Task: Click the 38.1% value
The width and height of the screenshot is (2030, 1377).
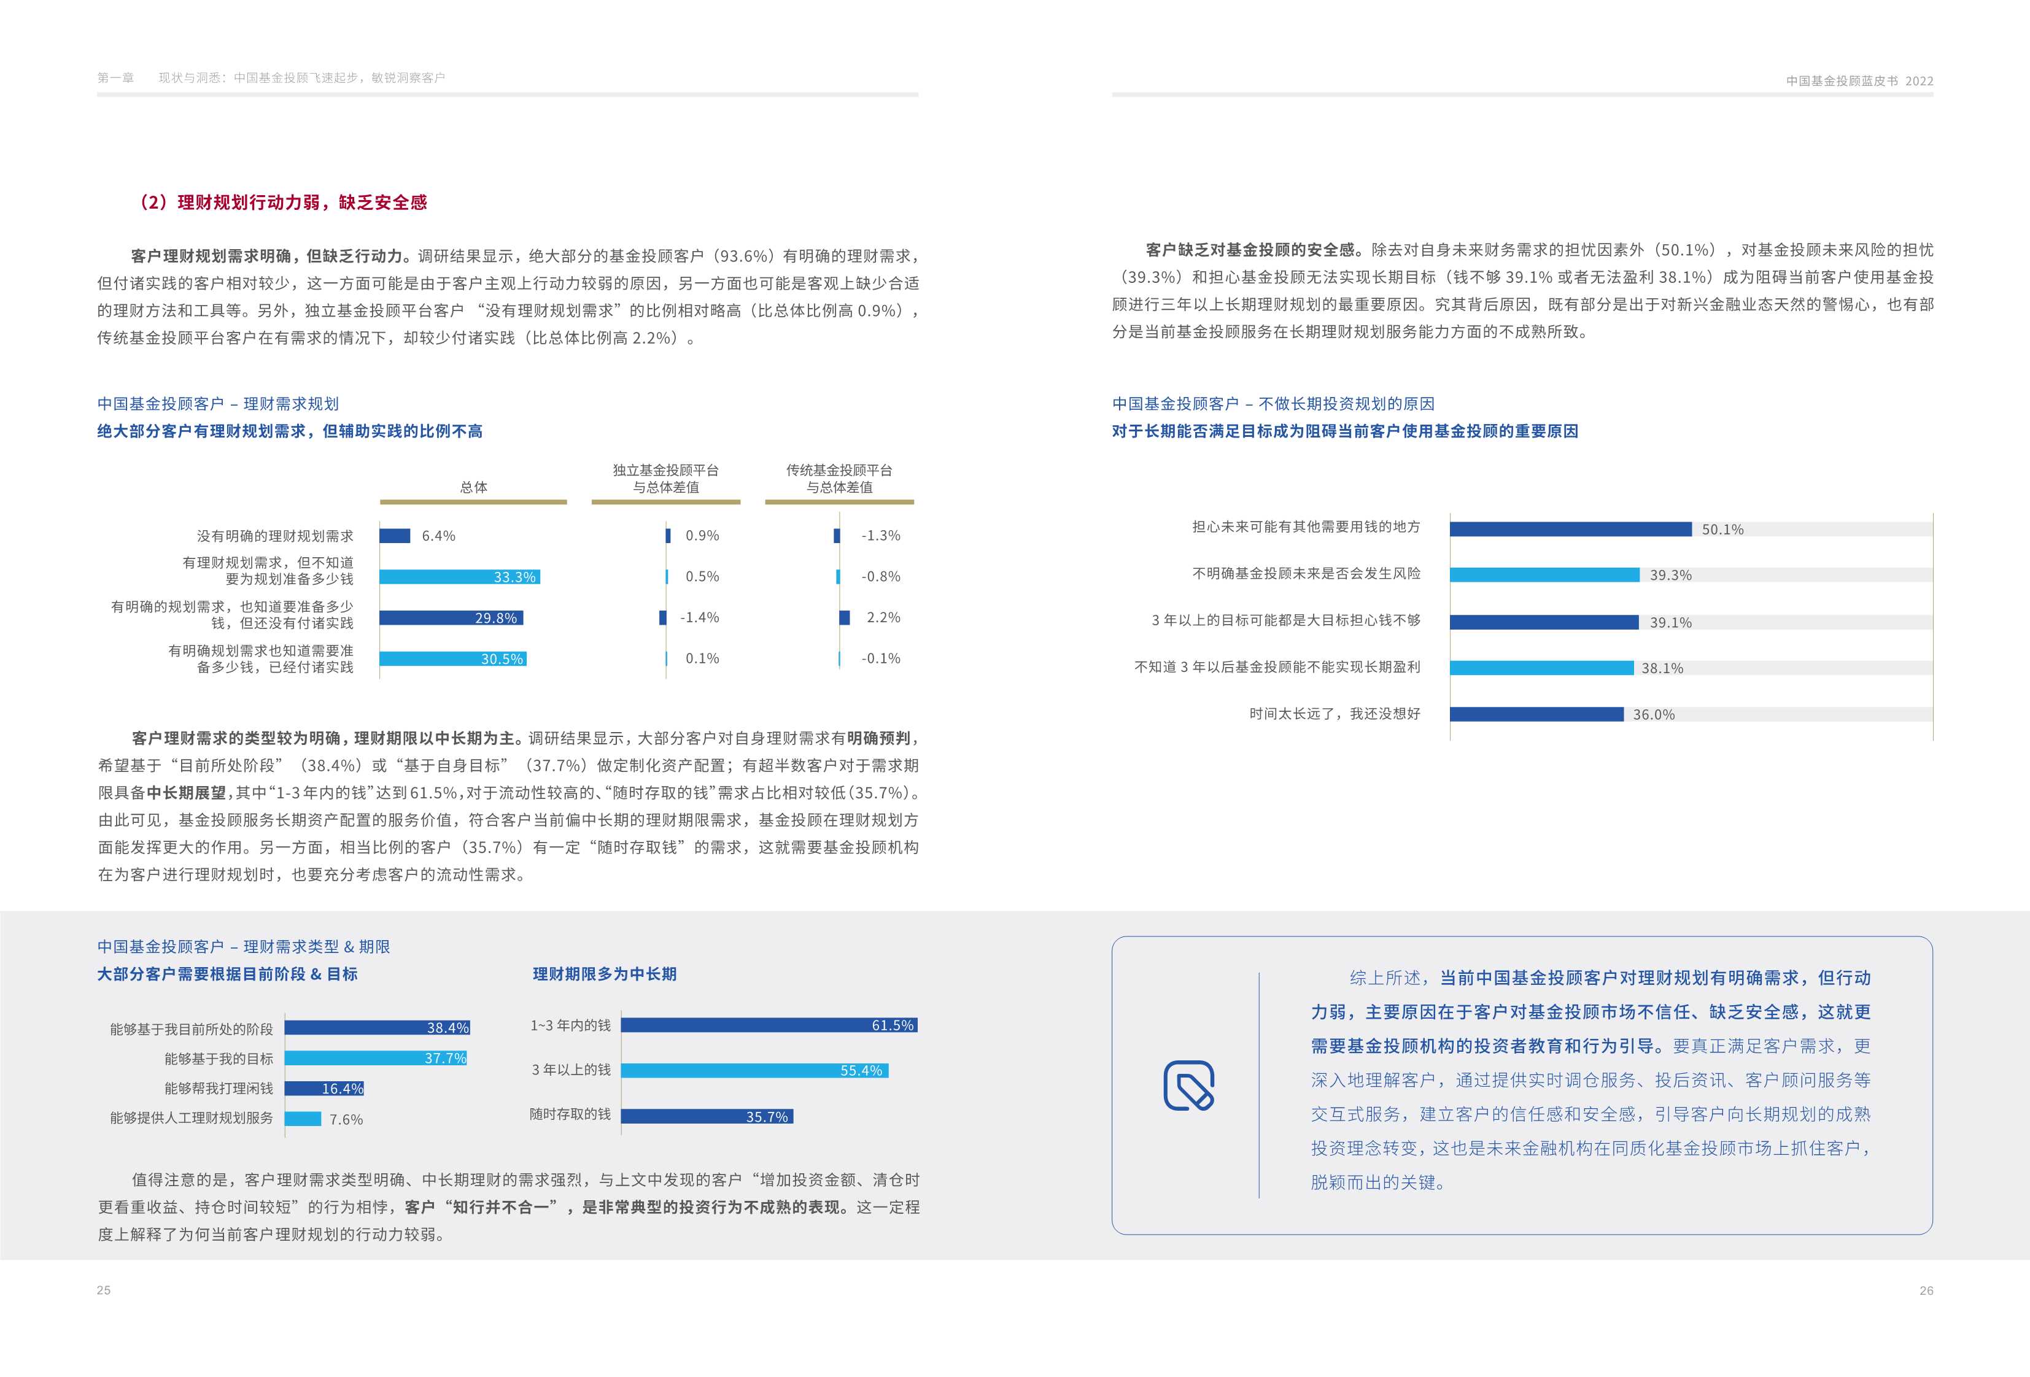Action: coord(1662,668)
